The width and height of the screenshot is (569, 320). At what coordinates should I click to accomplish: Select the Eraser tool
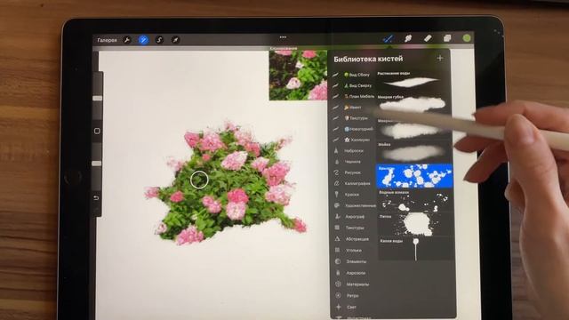click(428, 38)
